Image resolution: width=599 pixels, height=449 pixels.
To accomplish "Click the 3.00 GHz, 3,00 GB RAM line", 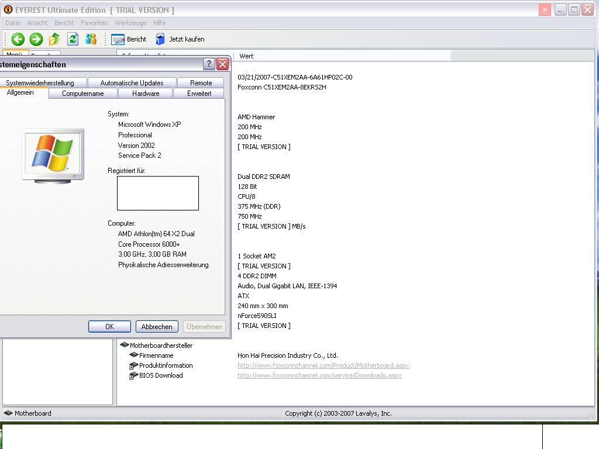I will coord(152,254).
